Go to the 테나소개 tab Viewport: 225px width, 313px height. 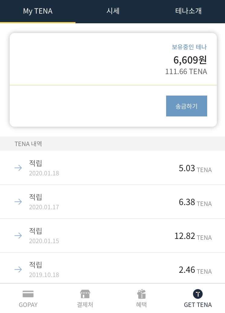[188, 11]
